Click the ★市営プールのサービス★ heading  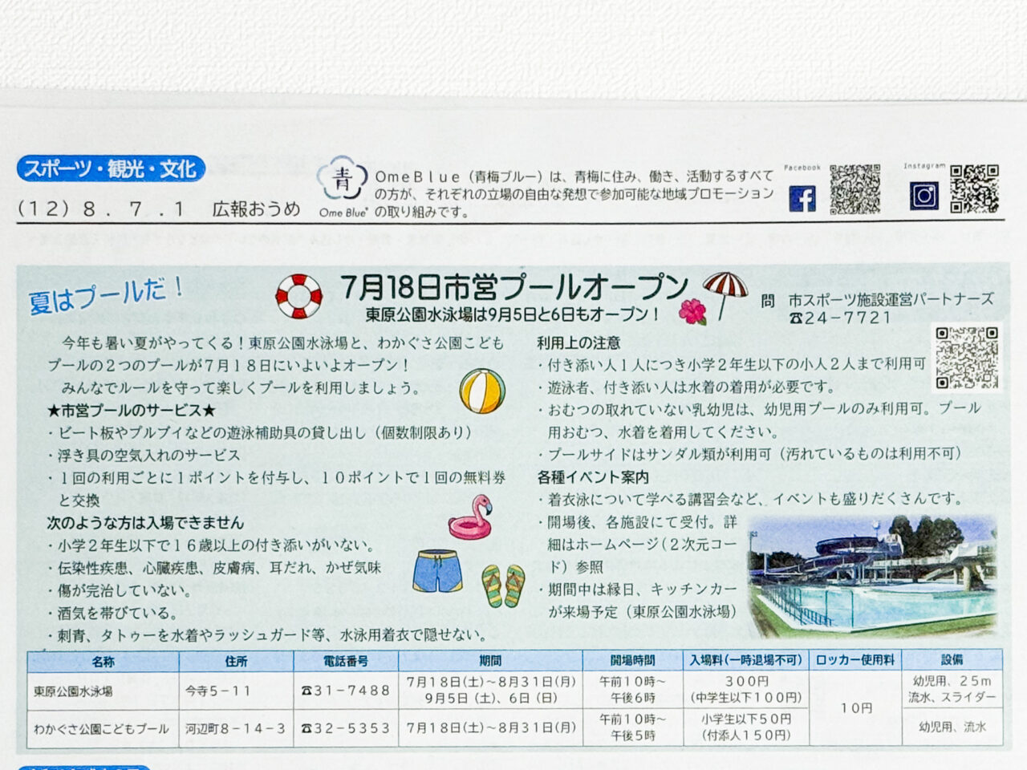(132, 411)
